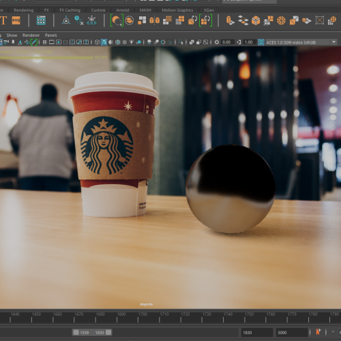The width and height of the screenshot is (341, 341).
Task: Toggle the resolution gate icon
Action: tap(59, 42)
